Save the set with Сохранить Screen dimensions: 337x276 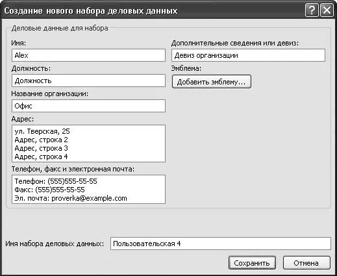coord(252,263)
